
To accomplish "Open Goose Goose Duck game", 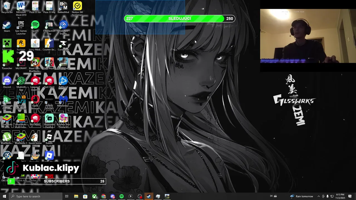I will pyautogui.click(x=35, y=139).
